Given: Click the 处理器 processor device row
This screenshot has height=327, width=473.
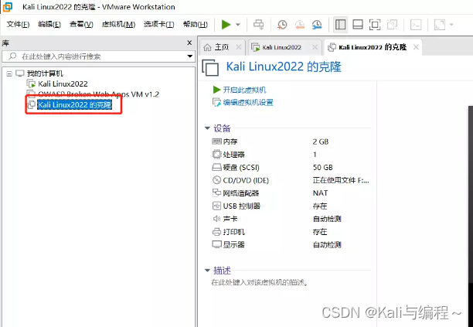Looking at the screenshot, I should coord(291,155).
